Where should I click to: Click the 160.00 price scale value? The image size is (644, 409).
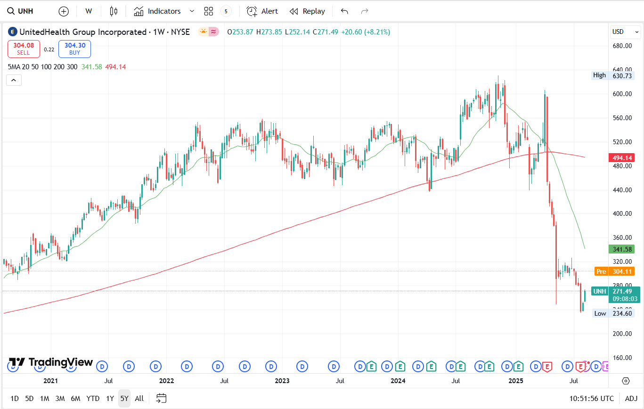tap(622, 358)
